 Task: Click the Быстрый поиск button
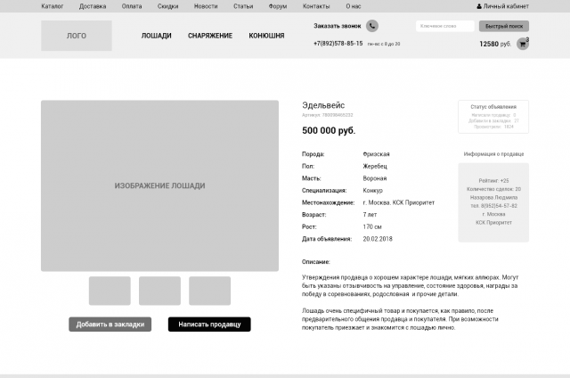[x=504, y=26]
